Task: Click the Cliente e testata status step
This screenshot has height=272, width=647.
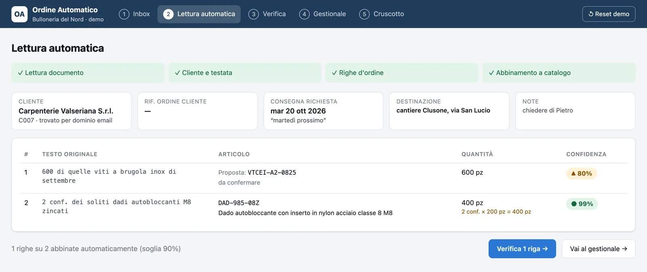Action: click(245, 73)
